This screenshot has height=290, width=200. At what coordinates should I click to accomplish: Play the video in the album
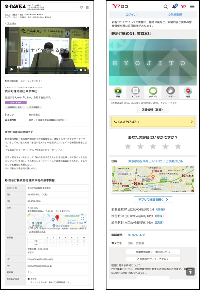12,69
